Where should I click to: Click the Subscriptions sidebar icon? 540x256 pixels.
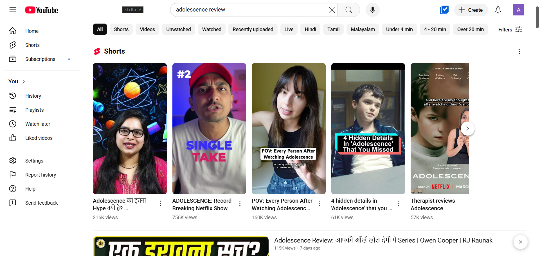13,59
